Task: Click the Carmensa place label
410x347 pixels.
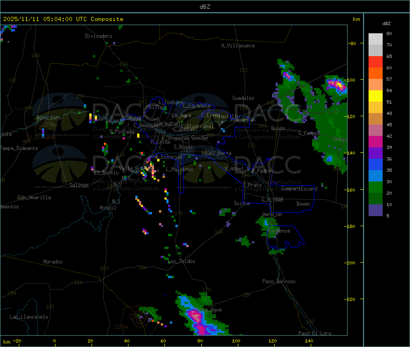Action: pos(279,231)
